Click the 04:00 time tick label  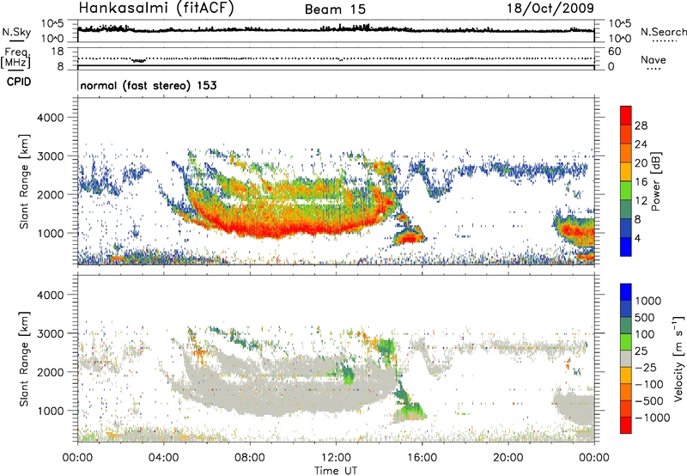(x=163, y=458)
